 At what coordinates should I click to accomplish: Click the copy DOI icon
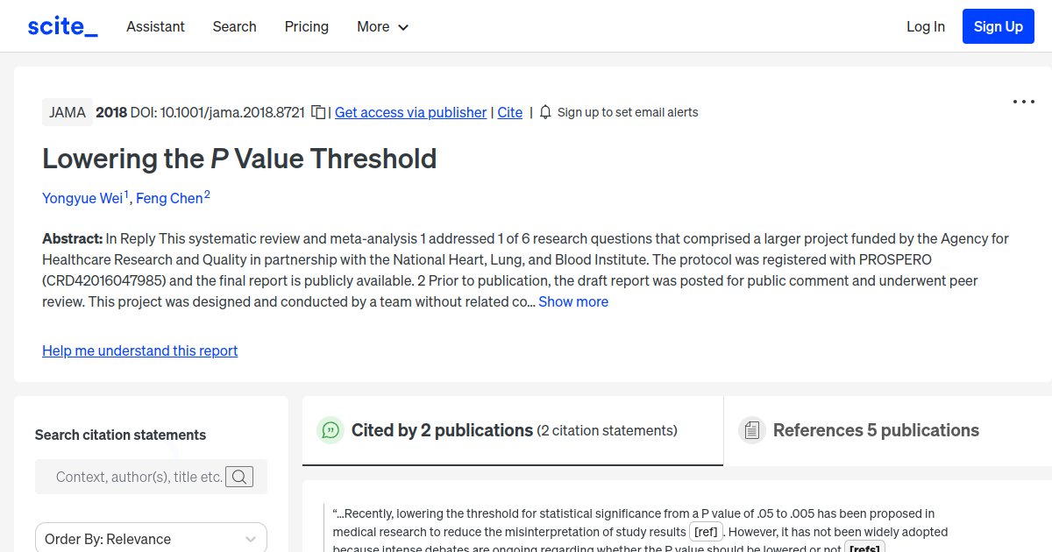[317, 112]
